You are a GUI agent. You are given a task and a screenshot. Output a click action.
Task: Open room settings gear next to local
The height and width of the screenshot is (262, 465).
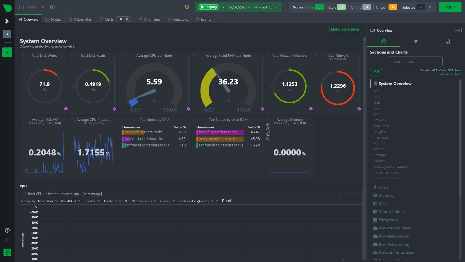[52, 7]
